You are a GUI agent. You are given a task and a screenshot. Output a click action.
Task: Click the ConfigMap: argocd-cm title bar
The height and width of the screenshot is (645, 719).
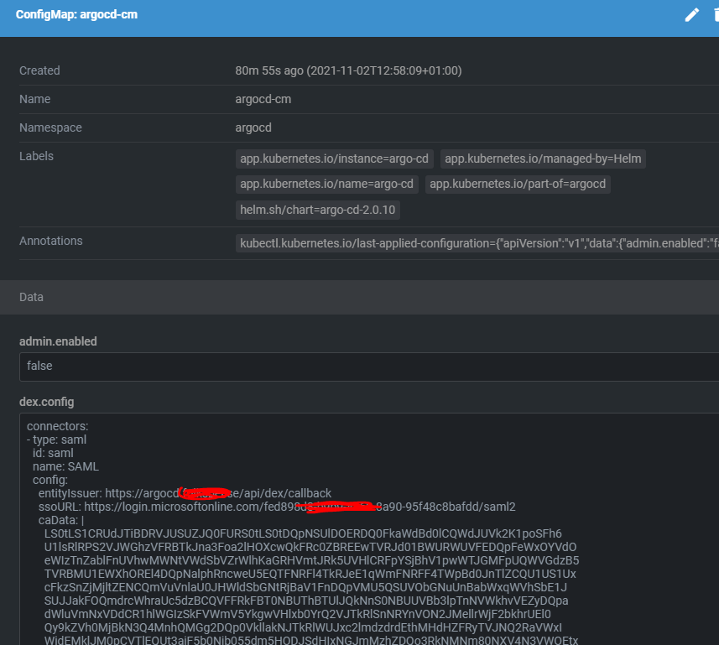point(76,14)
